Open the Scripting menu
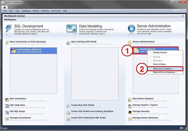 tap(45, 11)
